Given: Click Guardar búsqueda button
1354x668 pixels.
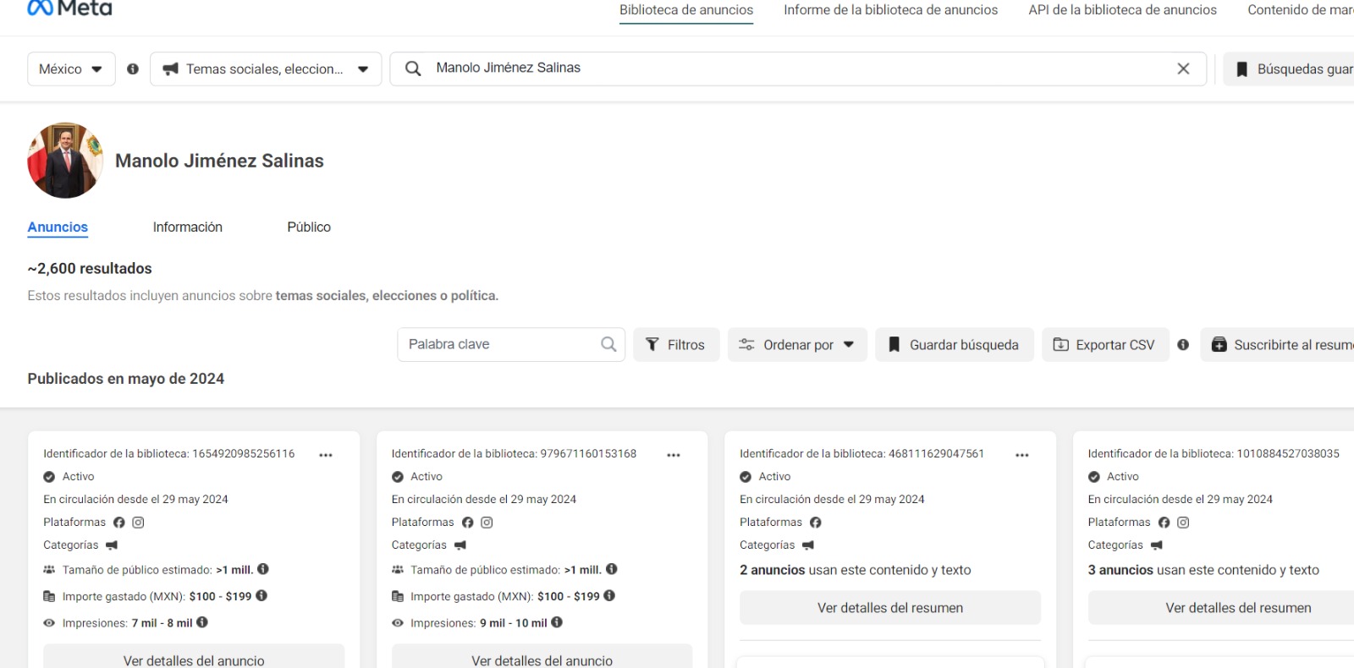Looking at the screenshot, I should click(955, 344).
